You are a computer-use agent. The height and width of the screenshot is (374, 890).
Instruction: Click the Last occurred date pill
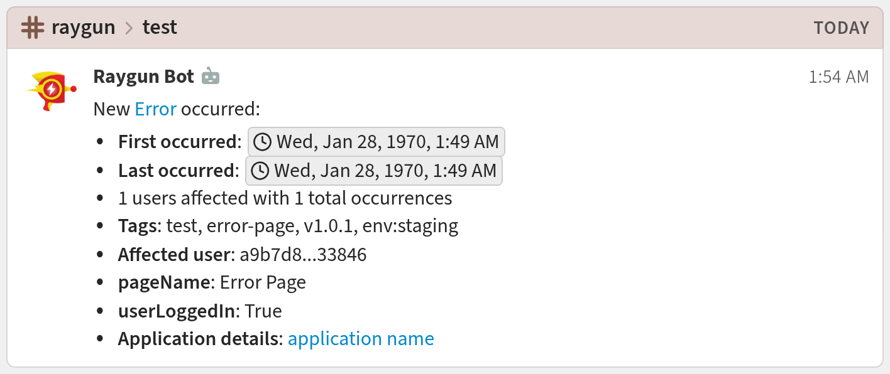point(385,171)
